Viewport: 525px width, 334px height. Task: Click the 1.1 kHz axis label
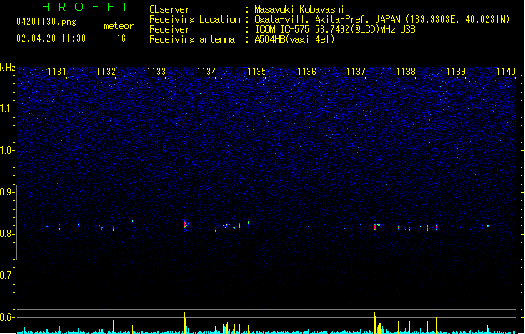point(7,109)
